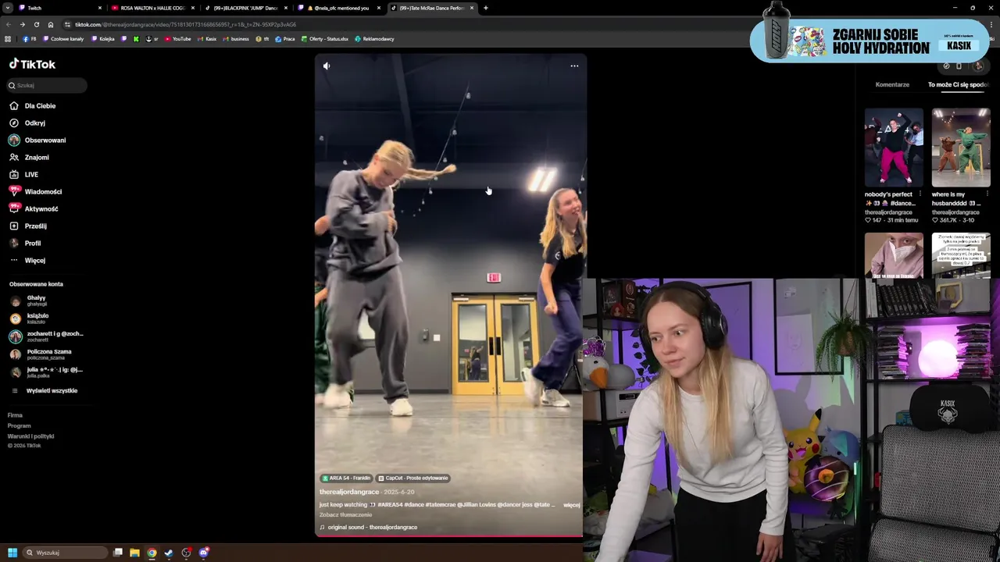
Task: Open Kolejka bookmark
Action: (x=103, y=39)
